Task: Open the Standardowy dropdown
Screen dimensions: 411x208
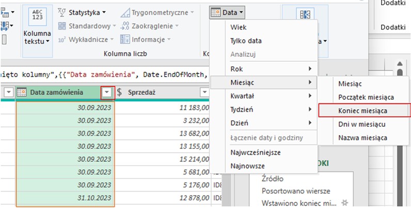Action: tap(114, 26)
